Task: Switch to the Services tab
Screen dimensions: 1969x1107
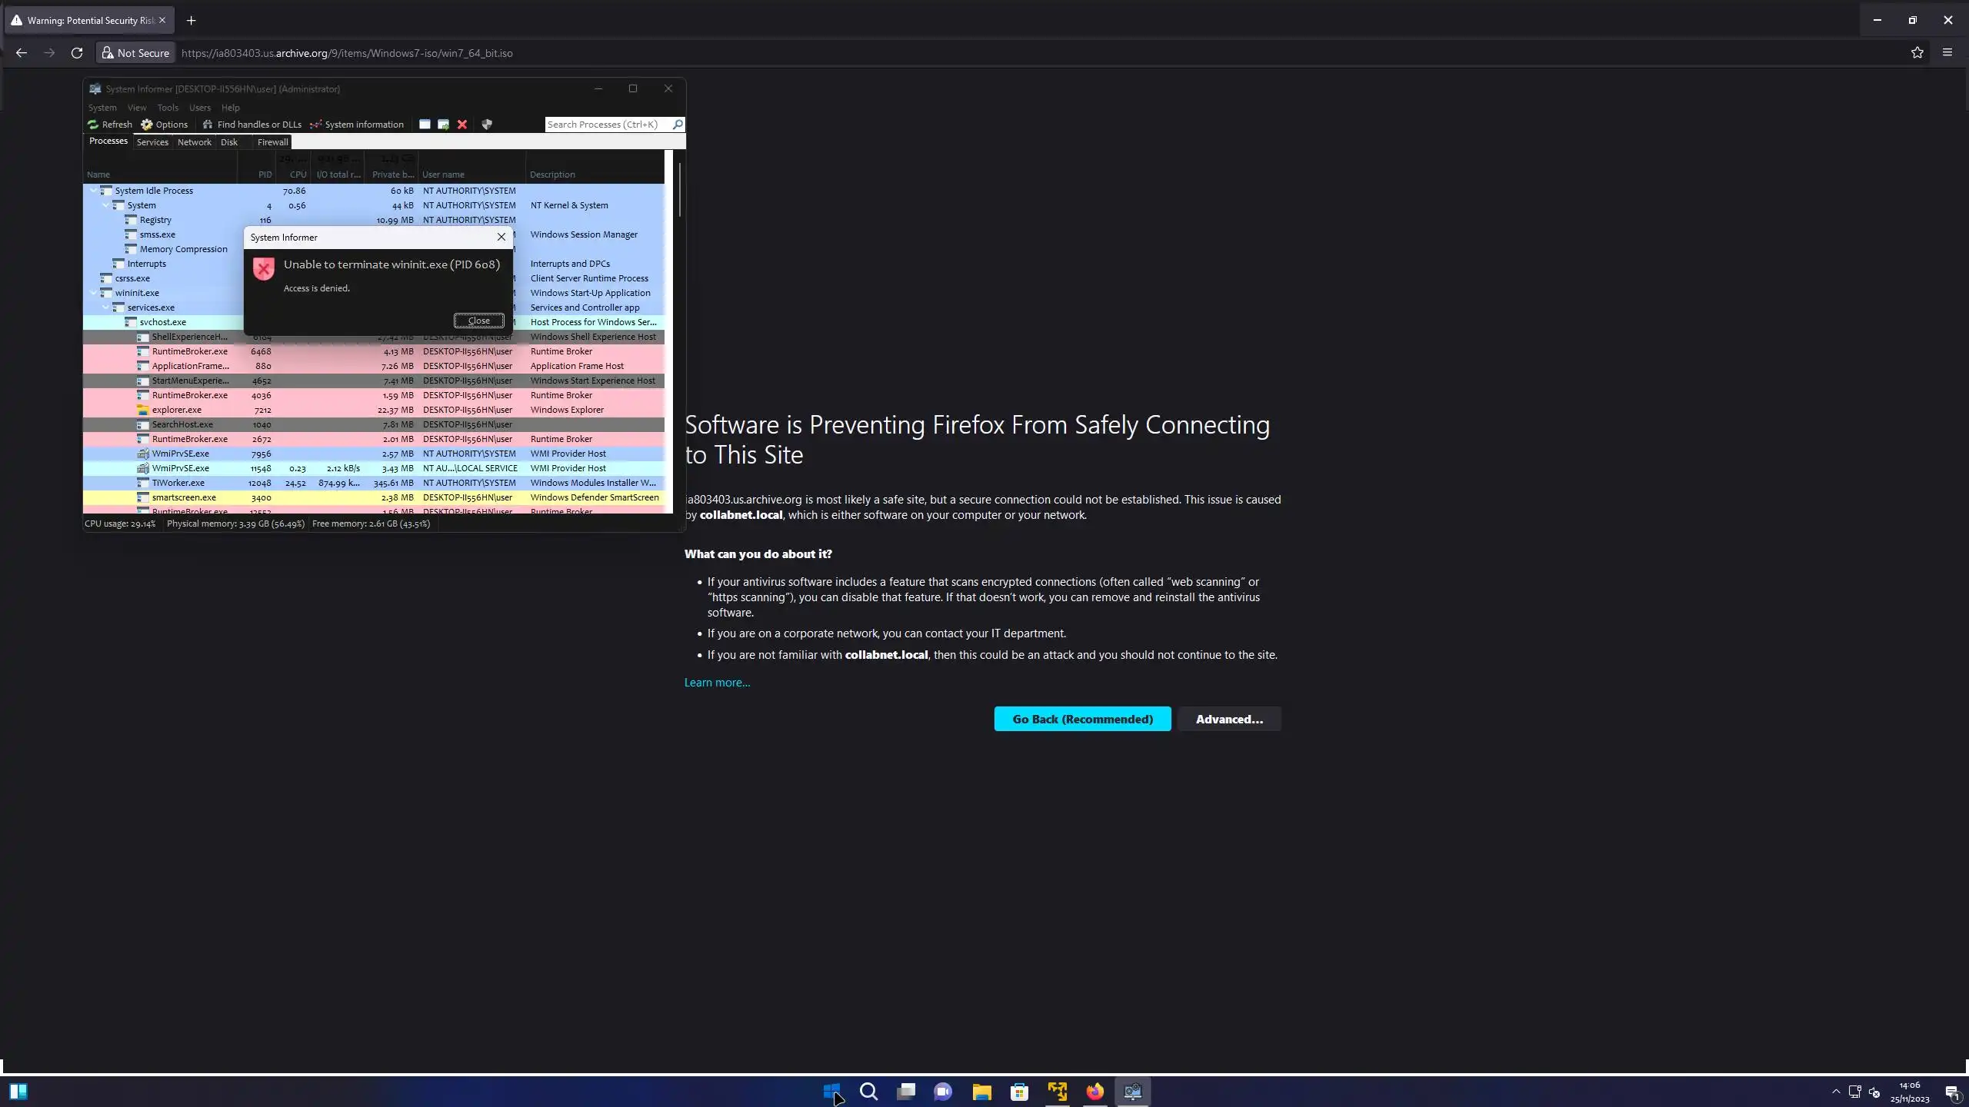Action: pyautogui.click(x=152, y=142)
